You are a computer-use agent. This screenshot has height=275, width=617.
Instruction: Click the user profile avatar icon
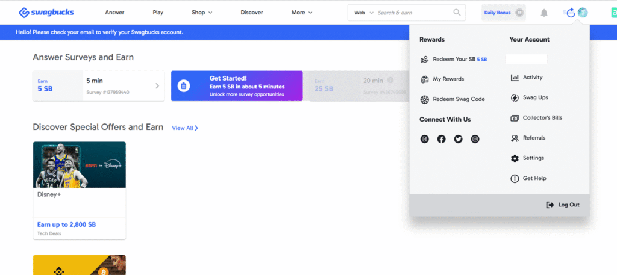(x=582, y=13)
